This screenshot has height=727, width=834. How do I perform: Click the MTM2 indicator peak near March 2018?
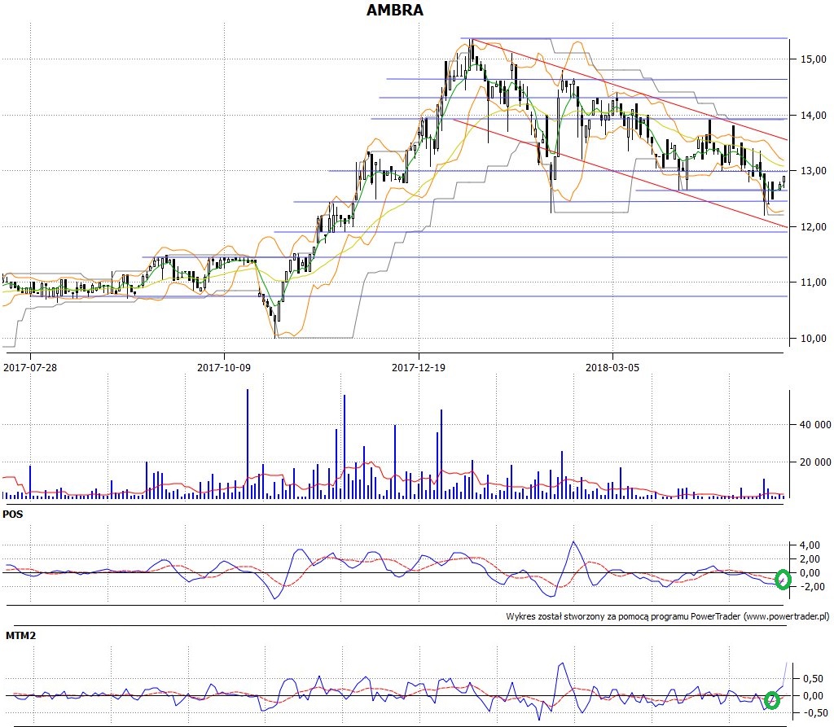point(562,663)
